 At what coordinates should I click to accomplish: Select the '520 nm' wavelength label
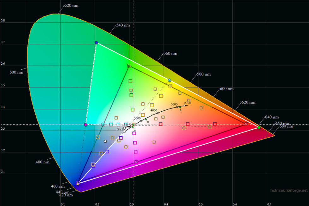[x=72, y=5]
